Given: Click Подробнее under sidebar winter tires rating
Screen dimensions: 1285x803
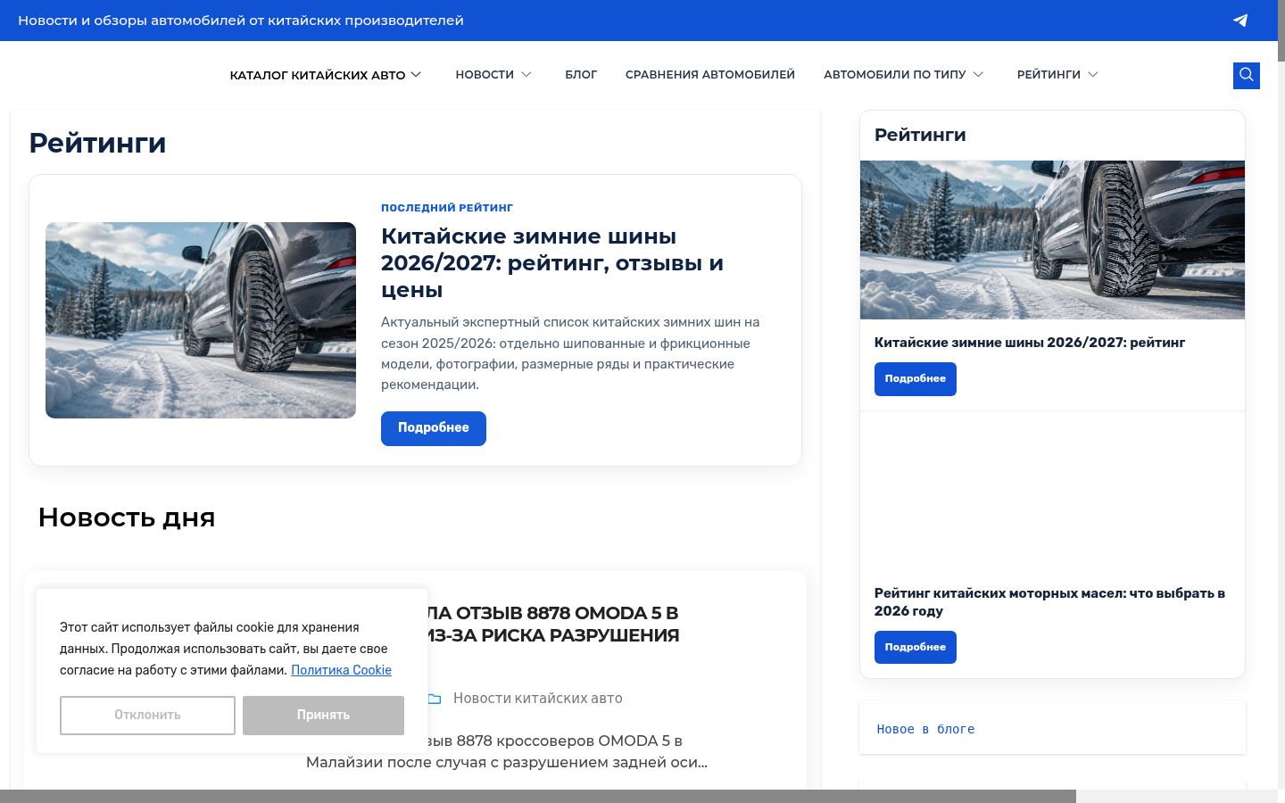Looking at the screenshot, I should tap(916, 379).
